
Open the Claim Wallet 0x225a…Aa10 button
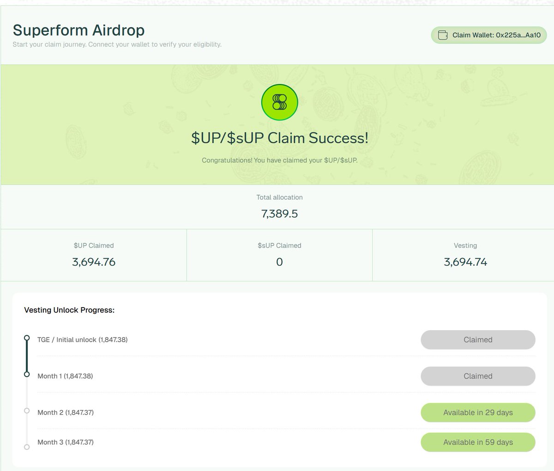[489, 35]
